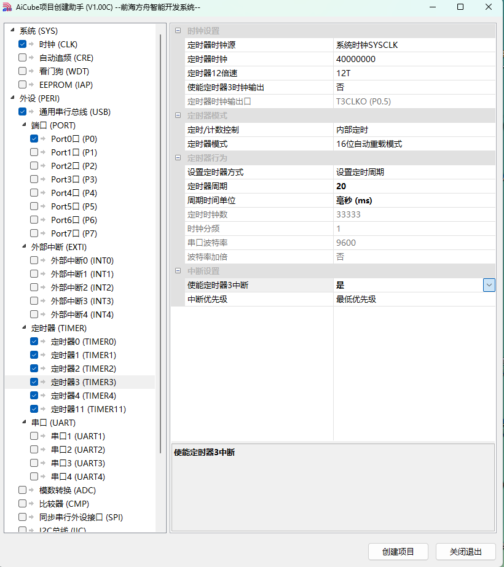
Task: Select 定时器4 (TIMER4) tree item
Action: point(83,396)
